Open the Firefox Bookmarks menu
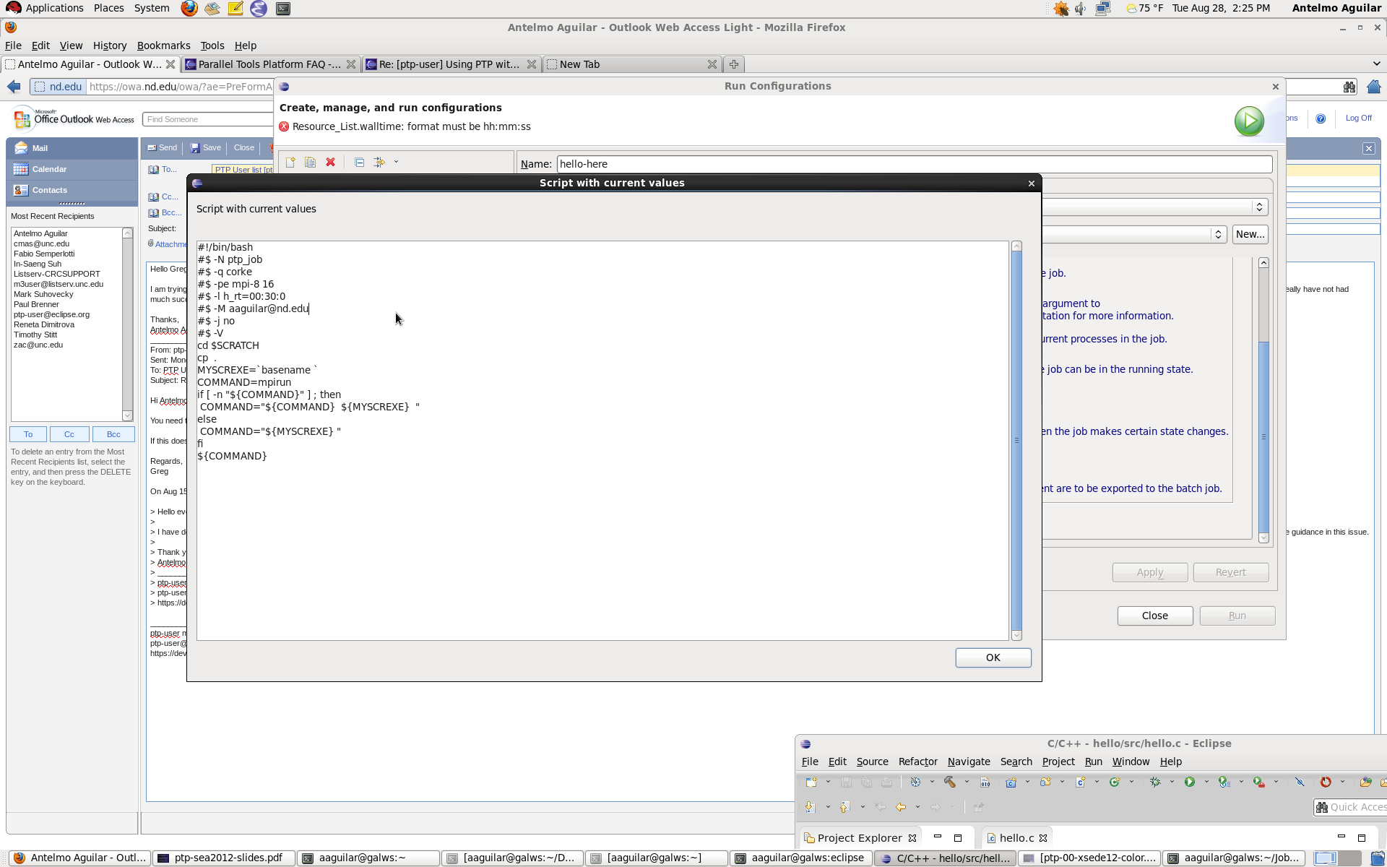This screenshot has height=867, width=1387. [163, 46]
